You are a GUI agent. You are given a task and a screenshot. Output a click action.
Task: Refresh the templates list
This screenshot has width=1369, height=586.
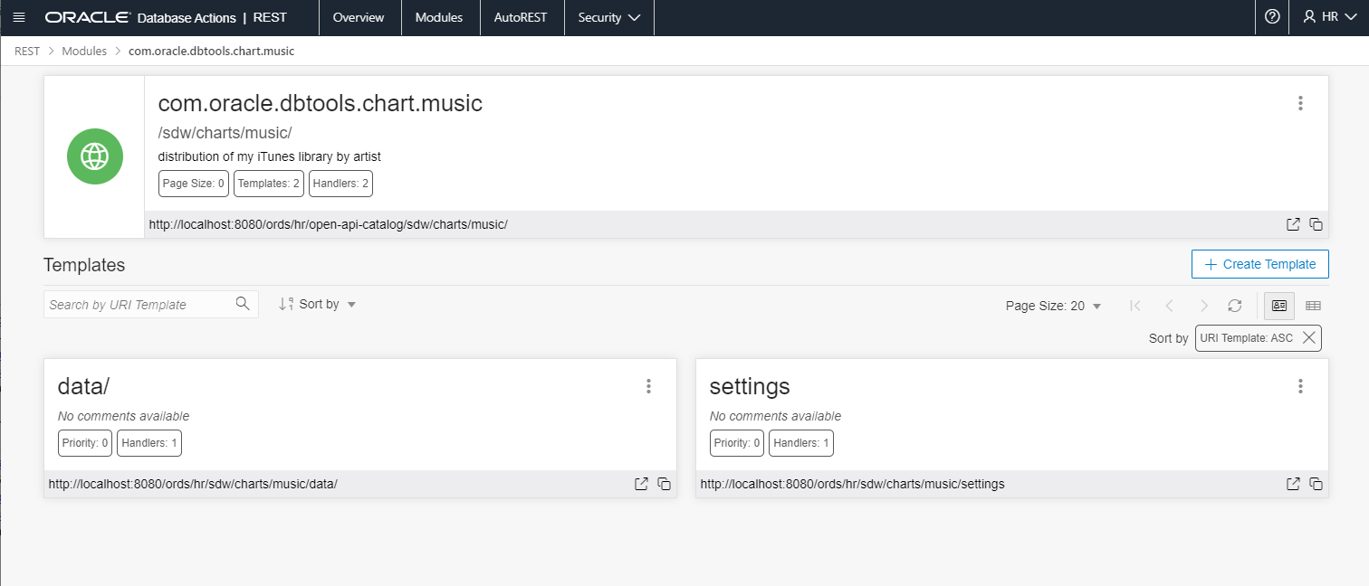1234,306
